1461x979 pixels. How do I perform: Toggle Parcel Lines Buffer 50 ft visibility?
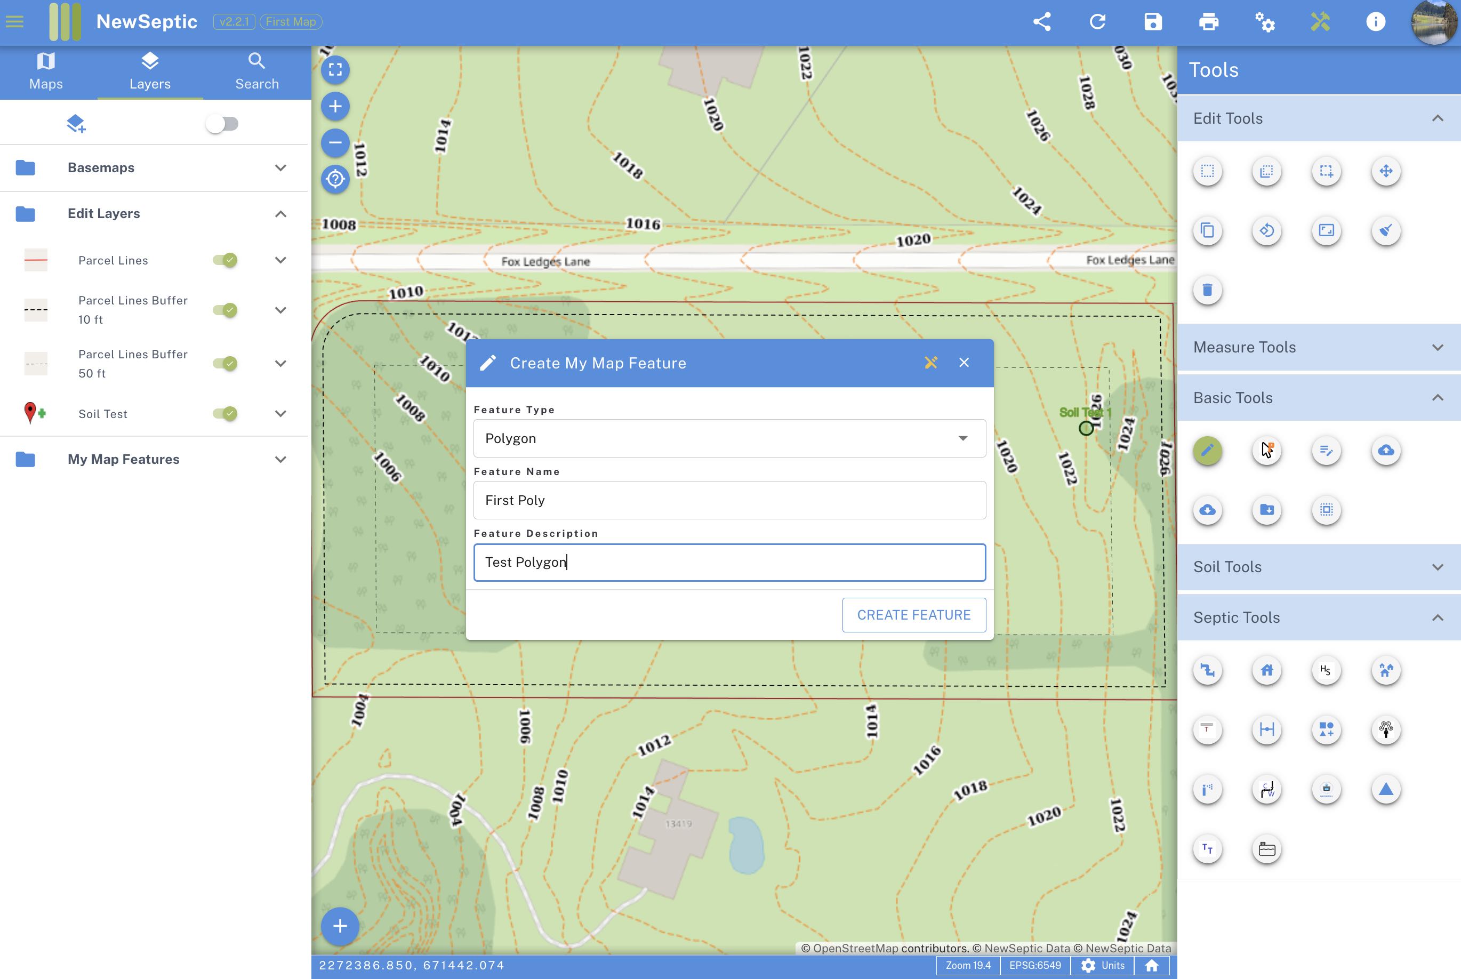click(x=225, y=363)
